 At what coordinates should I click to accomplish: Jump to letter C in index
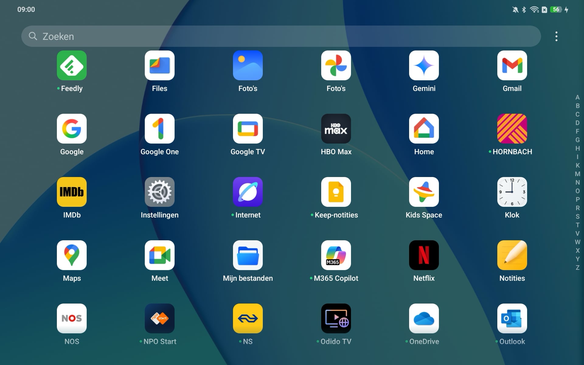click(577, 114)
